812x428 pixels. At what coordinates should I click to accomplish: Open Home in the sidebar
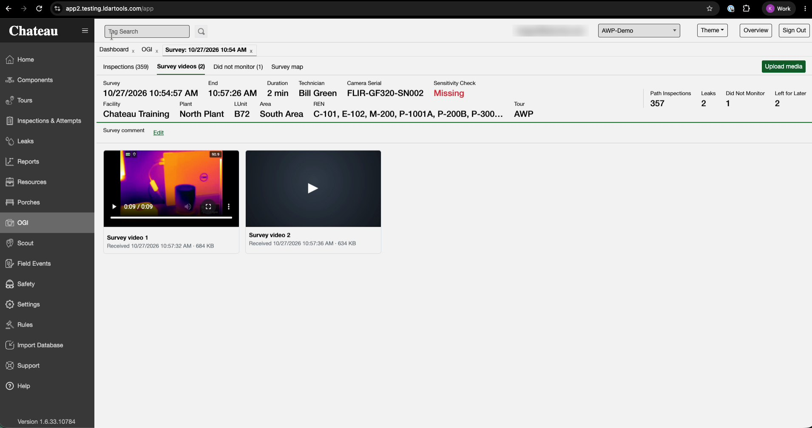point(47,59)
